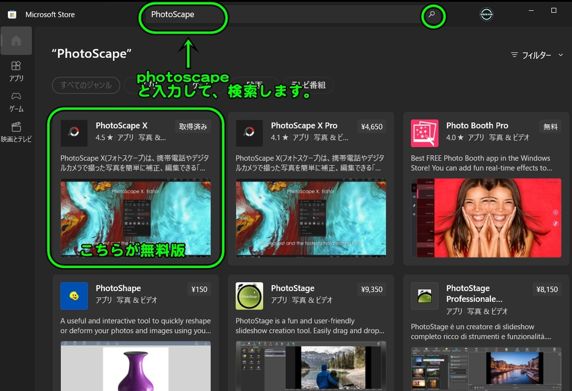Open the アプリ sidebar section
This screenshot has width=572, height=391.
click(16, 71)
